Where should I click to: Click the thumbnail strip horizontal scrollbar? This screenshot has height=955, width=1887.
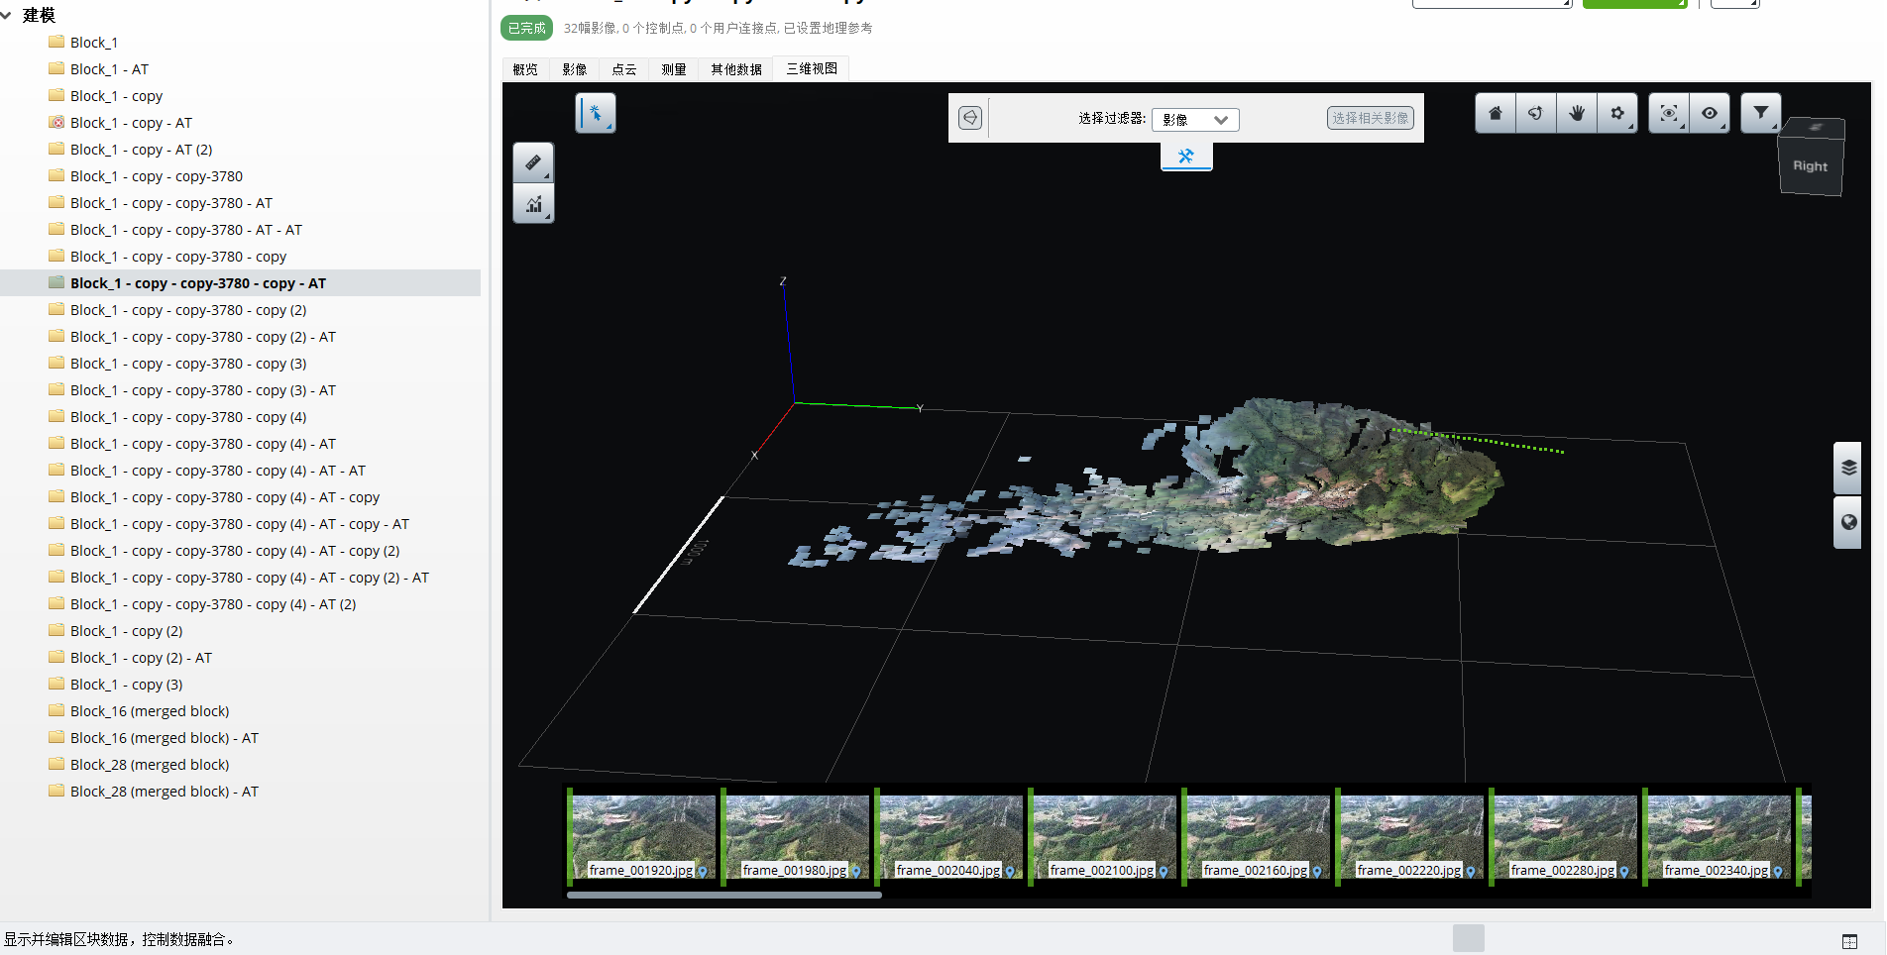click(x=723, y=895)
